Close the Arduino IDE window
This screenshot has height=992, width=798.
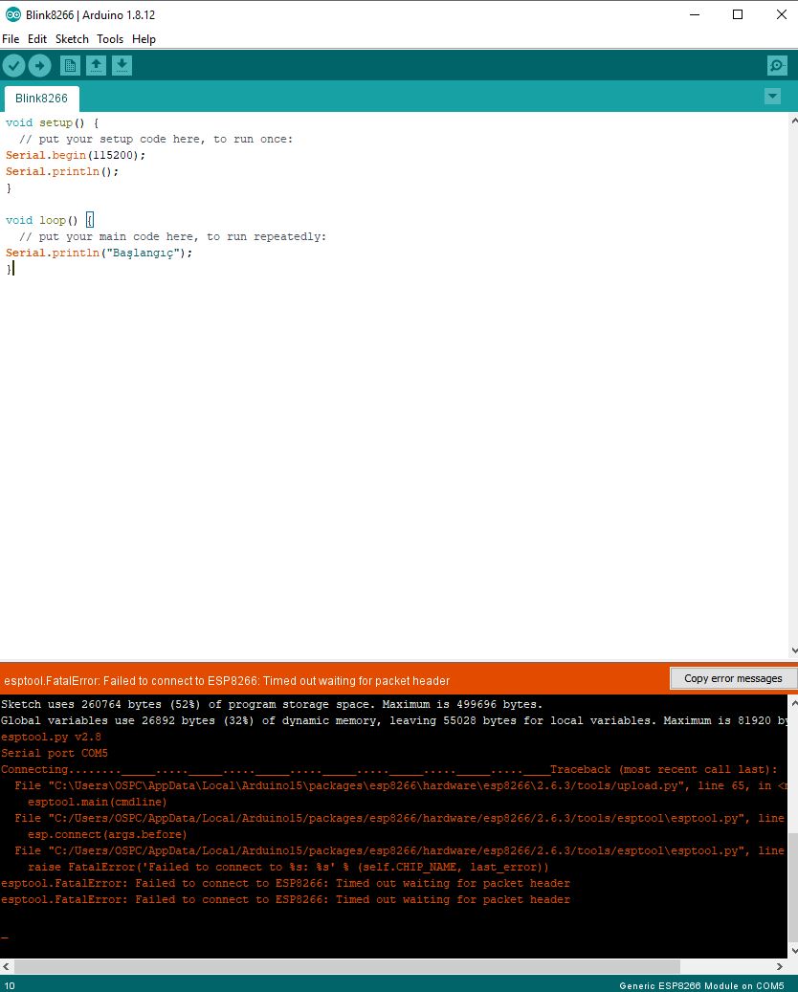tap(781, 14)
